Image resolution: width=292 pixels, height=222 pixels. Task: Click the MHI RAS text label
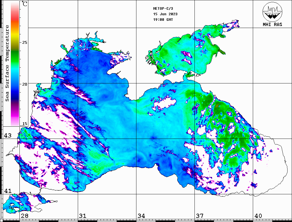(272, 24)
